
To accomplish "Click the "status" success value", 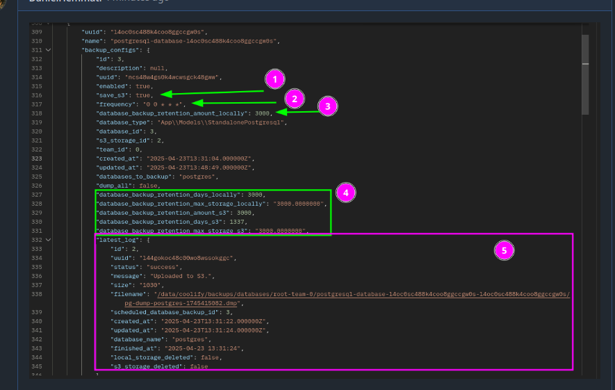I will pyautogui.click(x=164, y=267).
